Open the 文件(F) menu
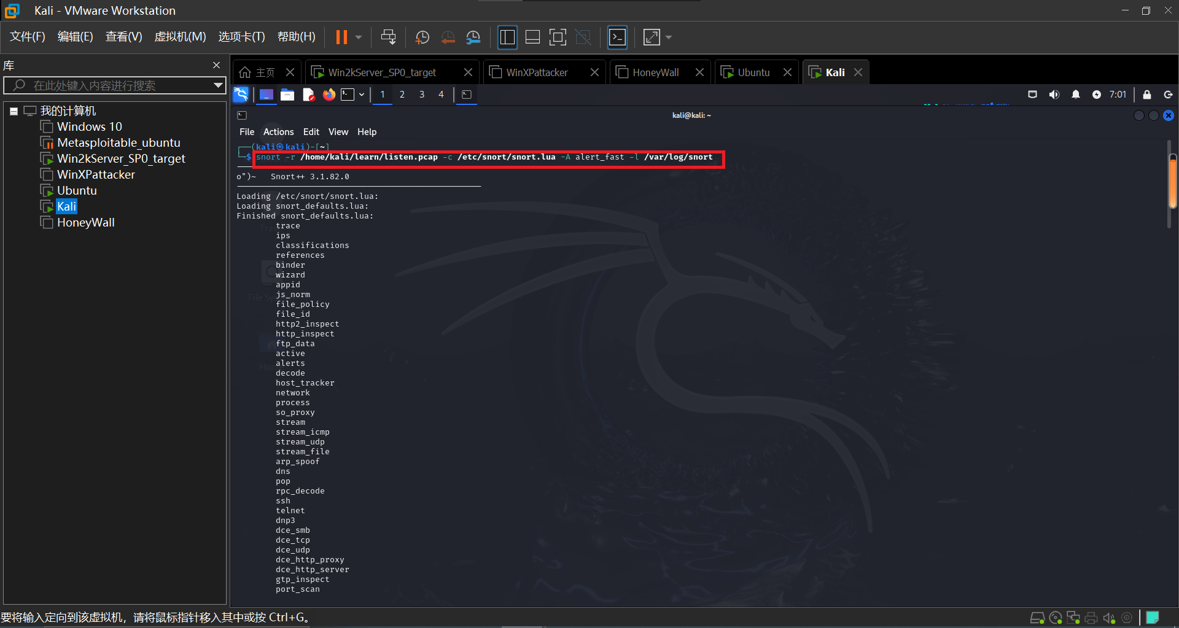The width and height of the screenshot is (1179, 628). [28, 37]
